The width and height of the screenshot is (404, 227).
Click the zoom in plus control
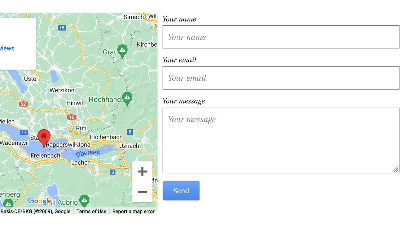click(142, 171)
